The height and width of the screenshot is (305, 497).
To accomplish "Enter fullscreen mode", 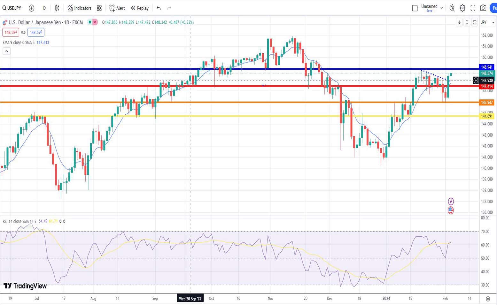I will (473, 8).
